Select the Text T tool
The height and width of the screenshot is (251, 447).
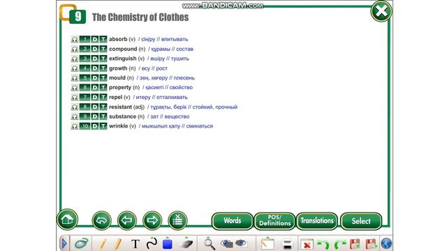(135, 244)
